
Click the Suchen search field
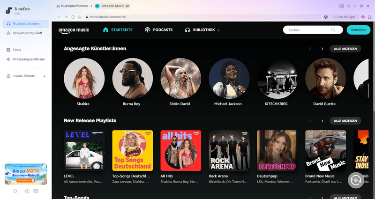(x=313, y=30)
